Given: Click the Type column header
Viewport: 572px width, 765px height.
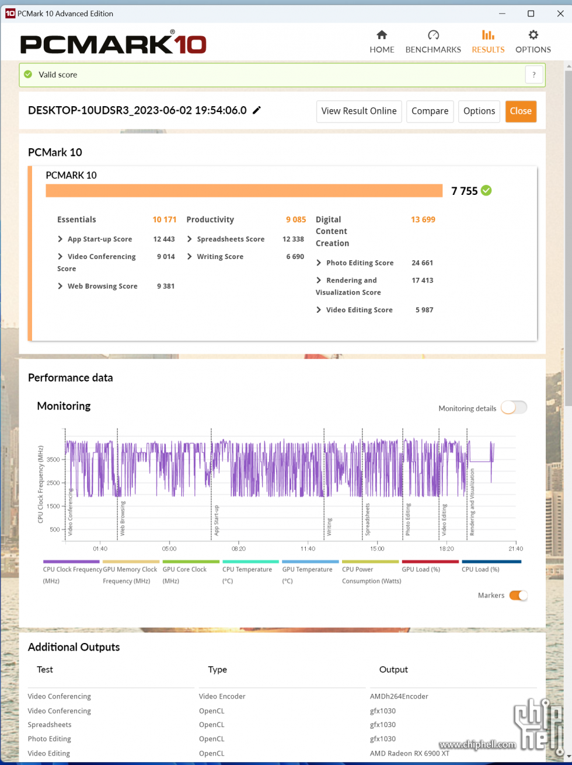Looking at the screenshot, I should pyautogui.click(x=217, y=669).
